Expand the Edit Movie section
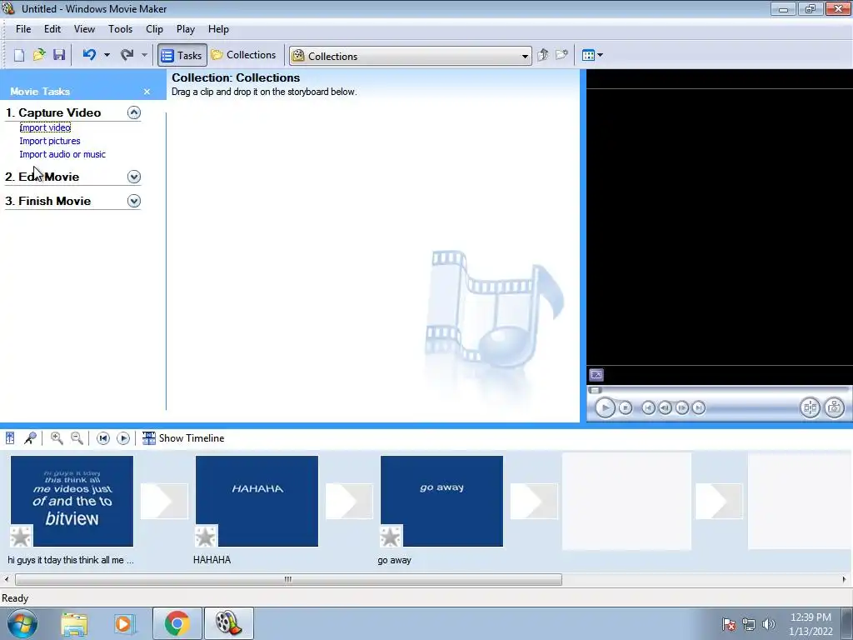The image size is (853, 640). 134,177
